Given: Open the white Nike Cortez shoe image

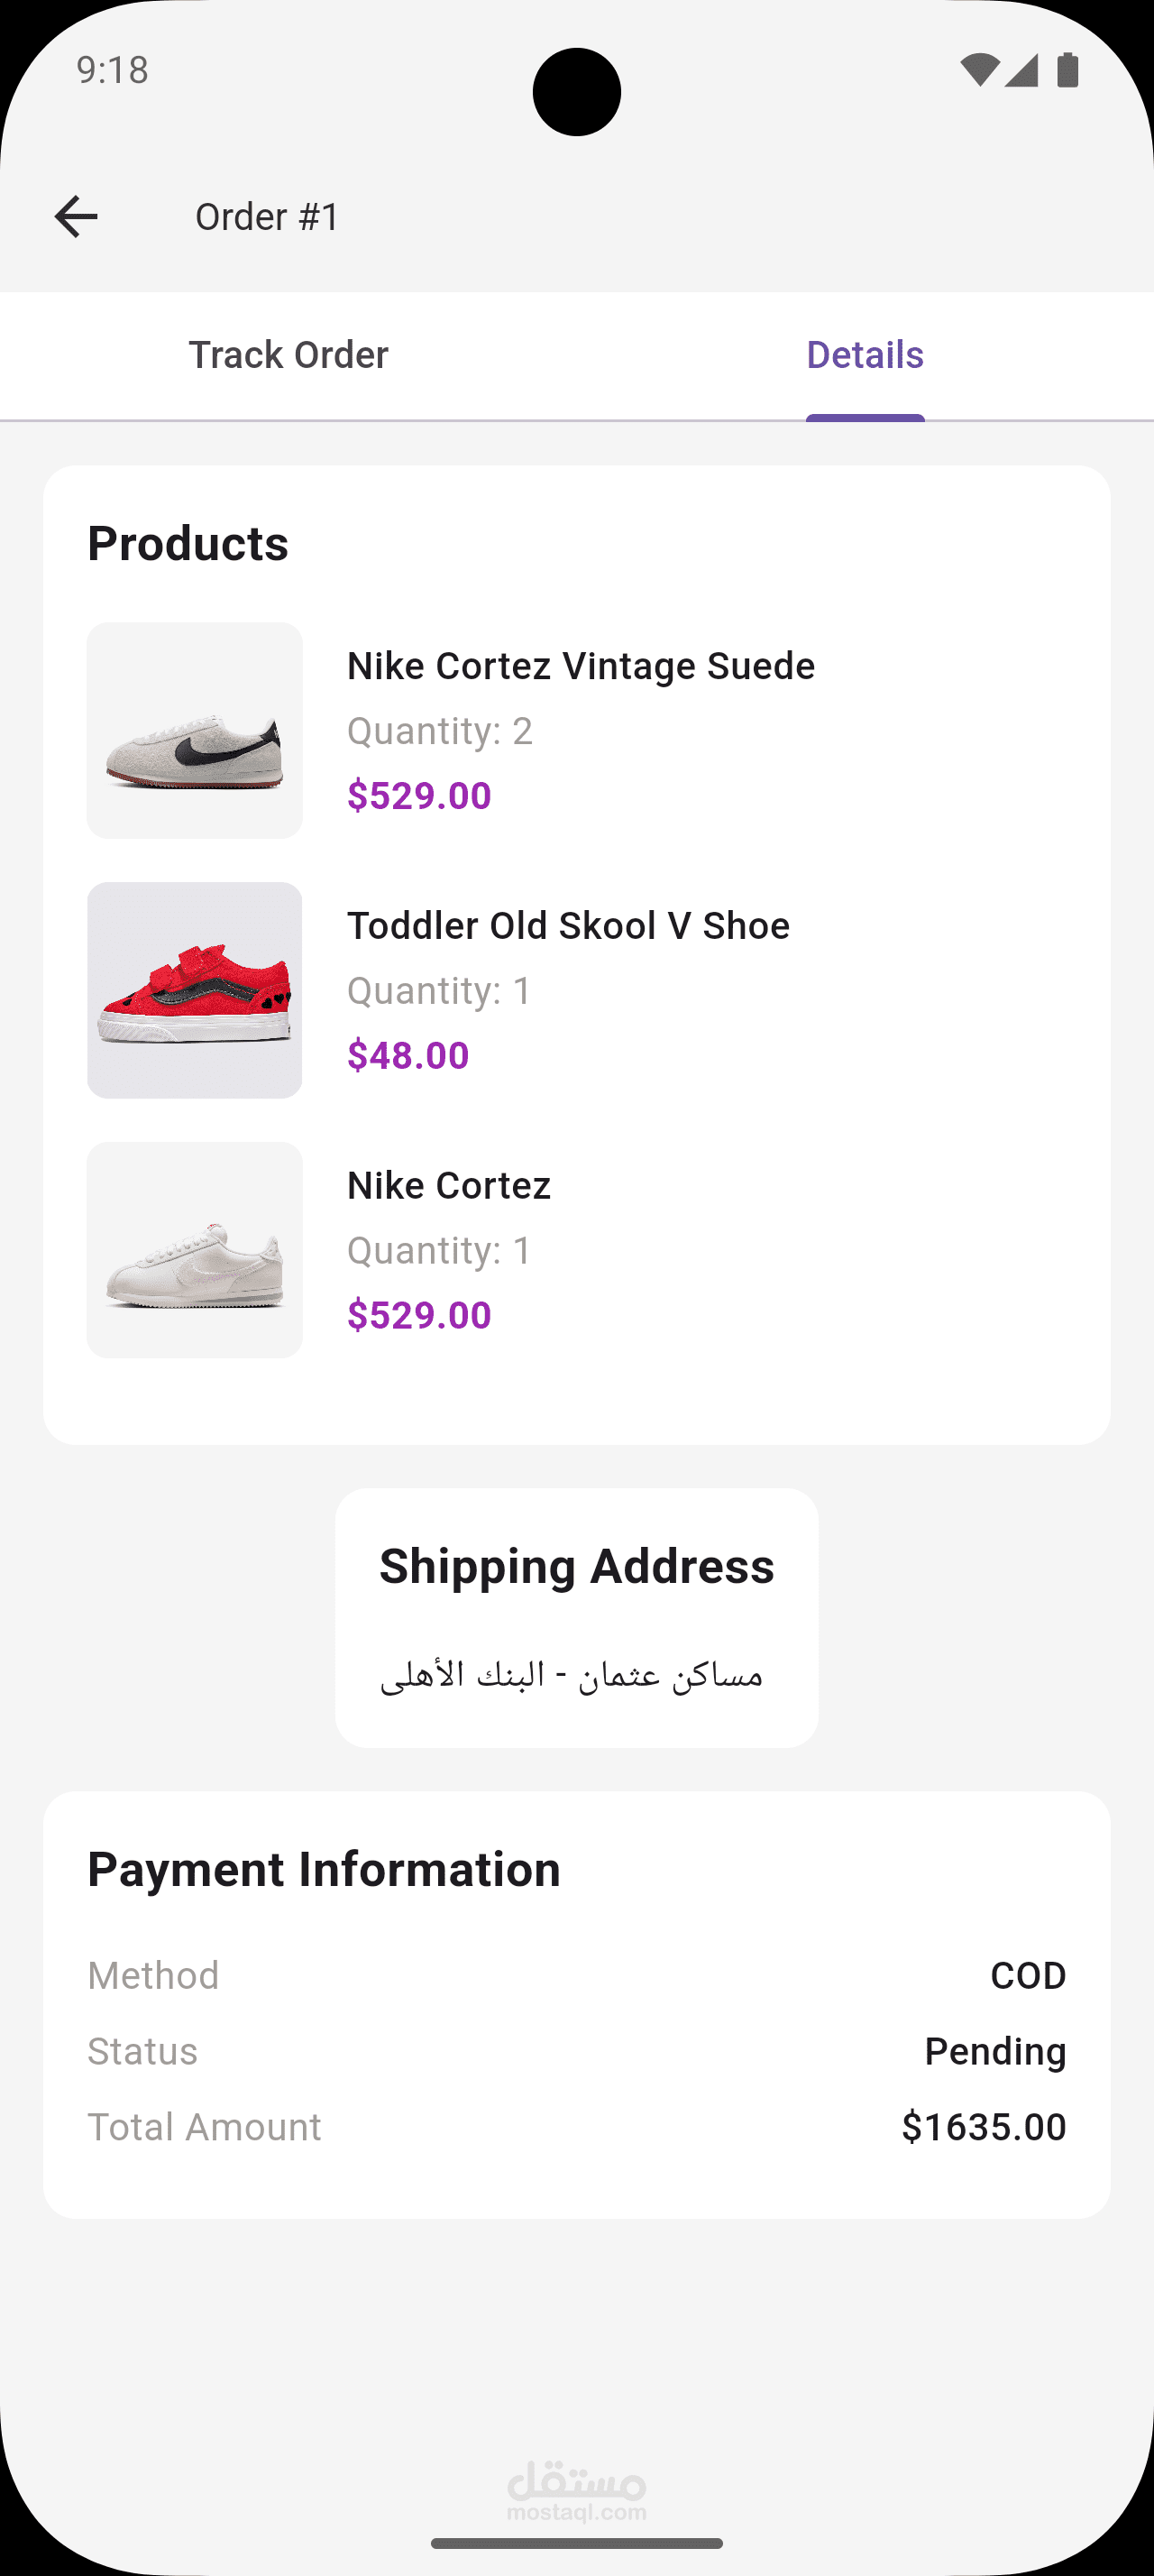Looking at the screenshot, I should tap(195, 1250).
